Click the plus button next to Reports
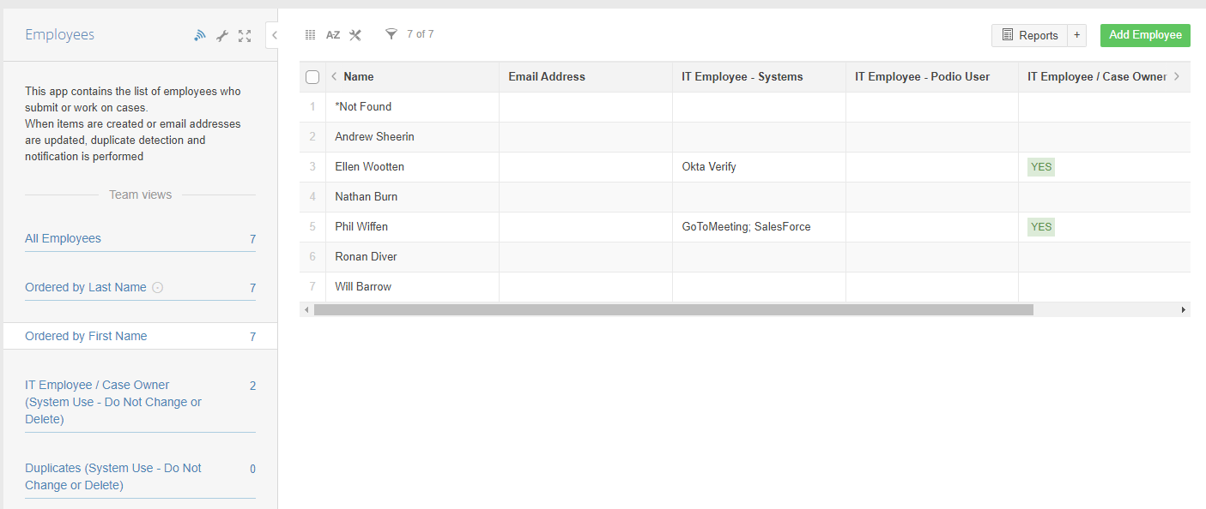 pos(1077,35)
